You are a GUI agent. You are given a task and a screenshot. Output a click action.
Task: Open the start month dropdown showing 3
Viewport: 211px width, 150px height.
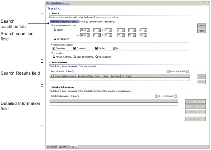click(99, 30)
